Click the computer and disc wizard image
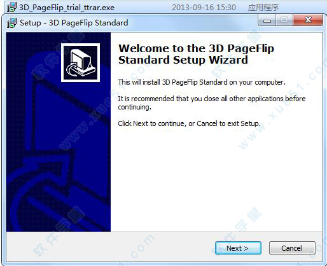Image resolution: width=327 pixels, height=266 pixels. pyautogui.click(x=80, y=62)
